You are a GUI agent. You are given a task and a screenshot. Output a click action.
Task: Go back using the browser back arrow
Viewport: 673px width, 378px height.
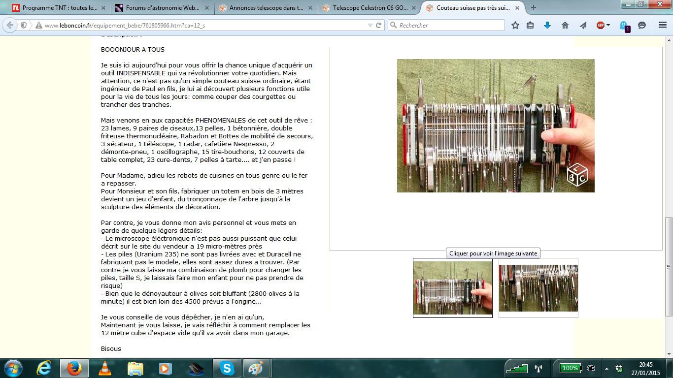tap(10, 25)
